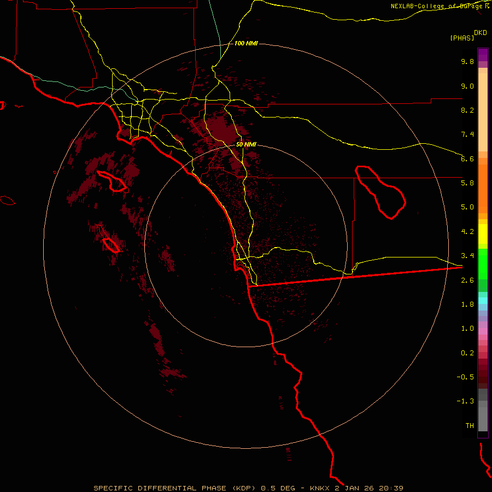Click the 6.6 scale value
492x492 pixels.
coord(467,159)
